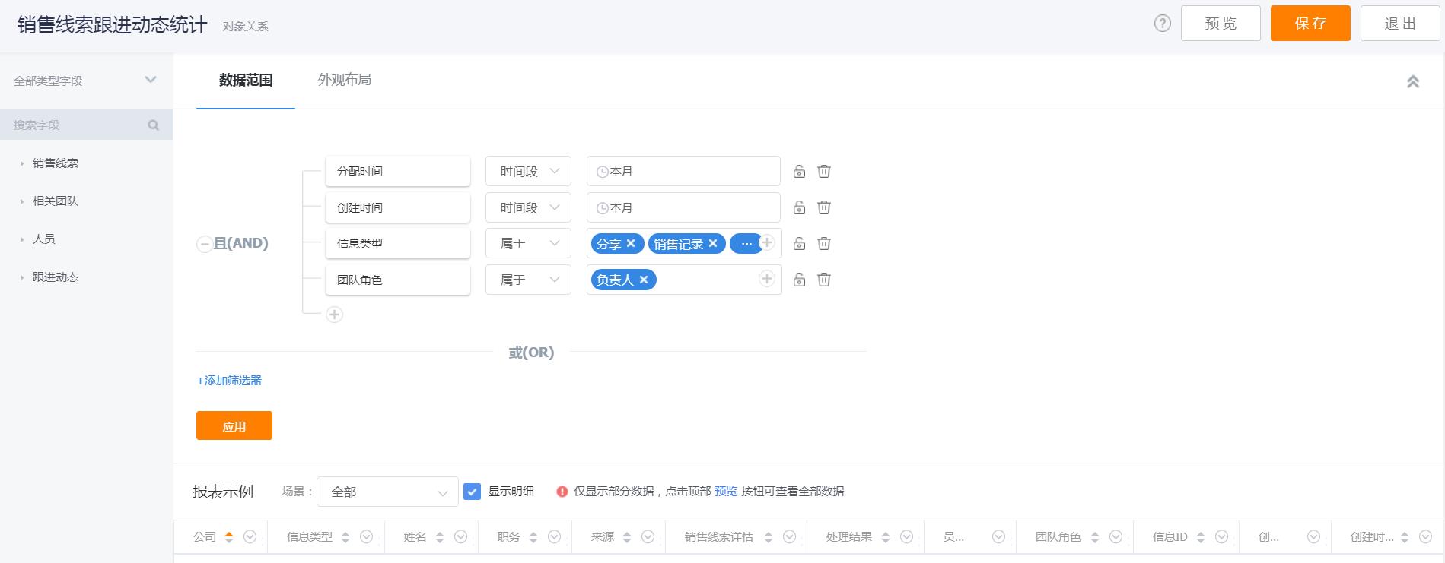Delete the 团队角色 filter row
The image size is (1445, 563).
pyautogui.click(x=824, y=280)
